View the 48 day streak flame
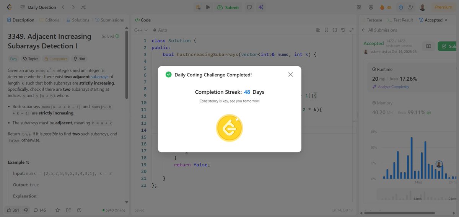Image resolution: width=459 pixels, height=217 pixels. pyautogui.click(x=386, y=7)
